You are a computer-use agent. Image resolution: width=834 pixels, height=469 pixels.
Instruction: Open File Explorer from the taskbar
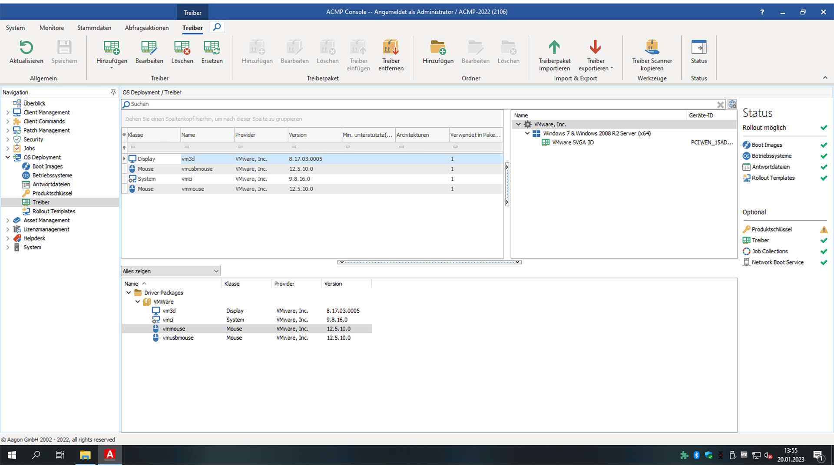pyautogui.click(x=85, y=455)
